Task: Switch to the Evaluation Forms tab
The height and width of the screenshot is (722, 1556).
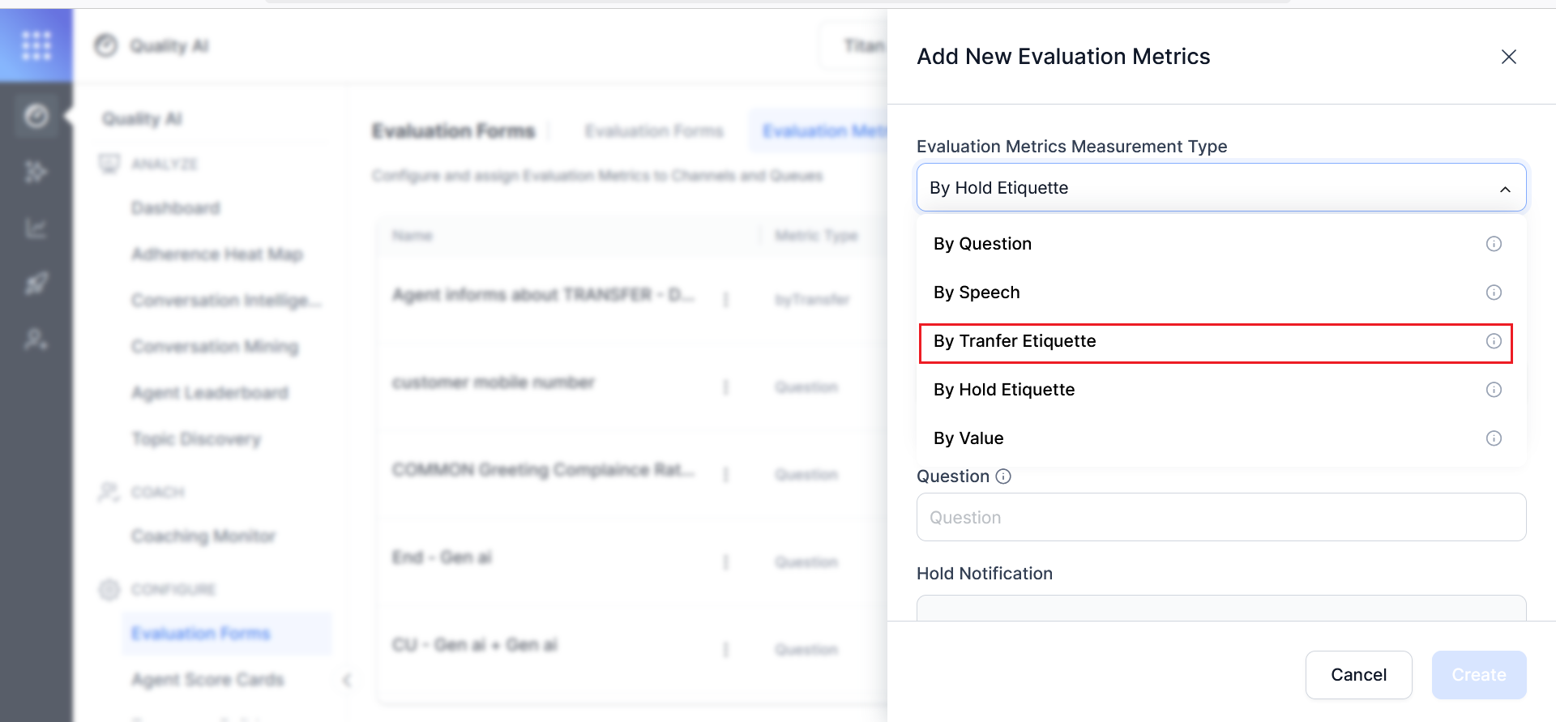Action: (x=654, y=130)
